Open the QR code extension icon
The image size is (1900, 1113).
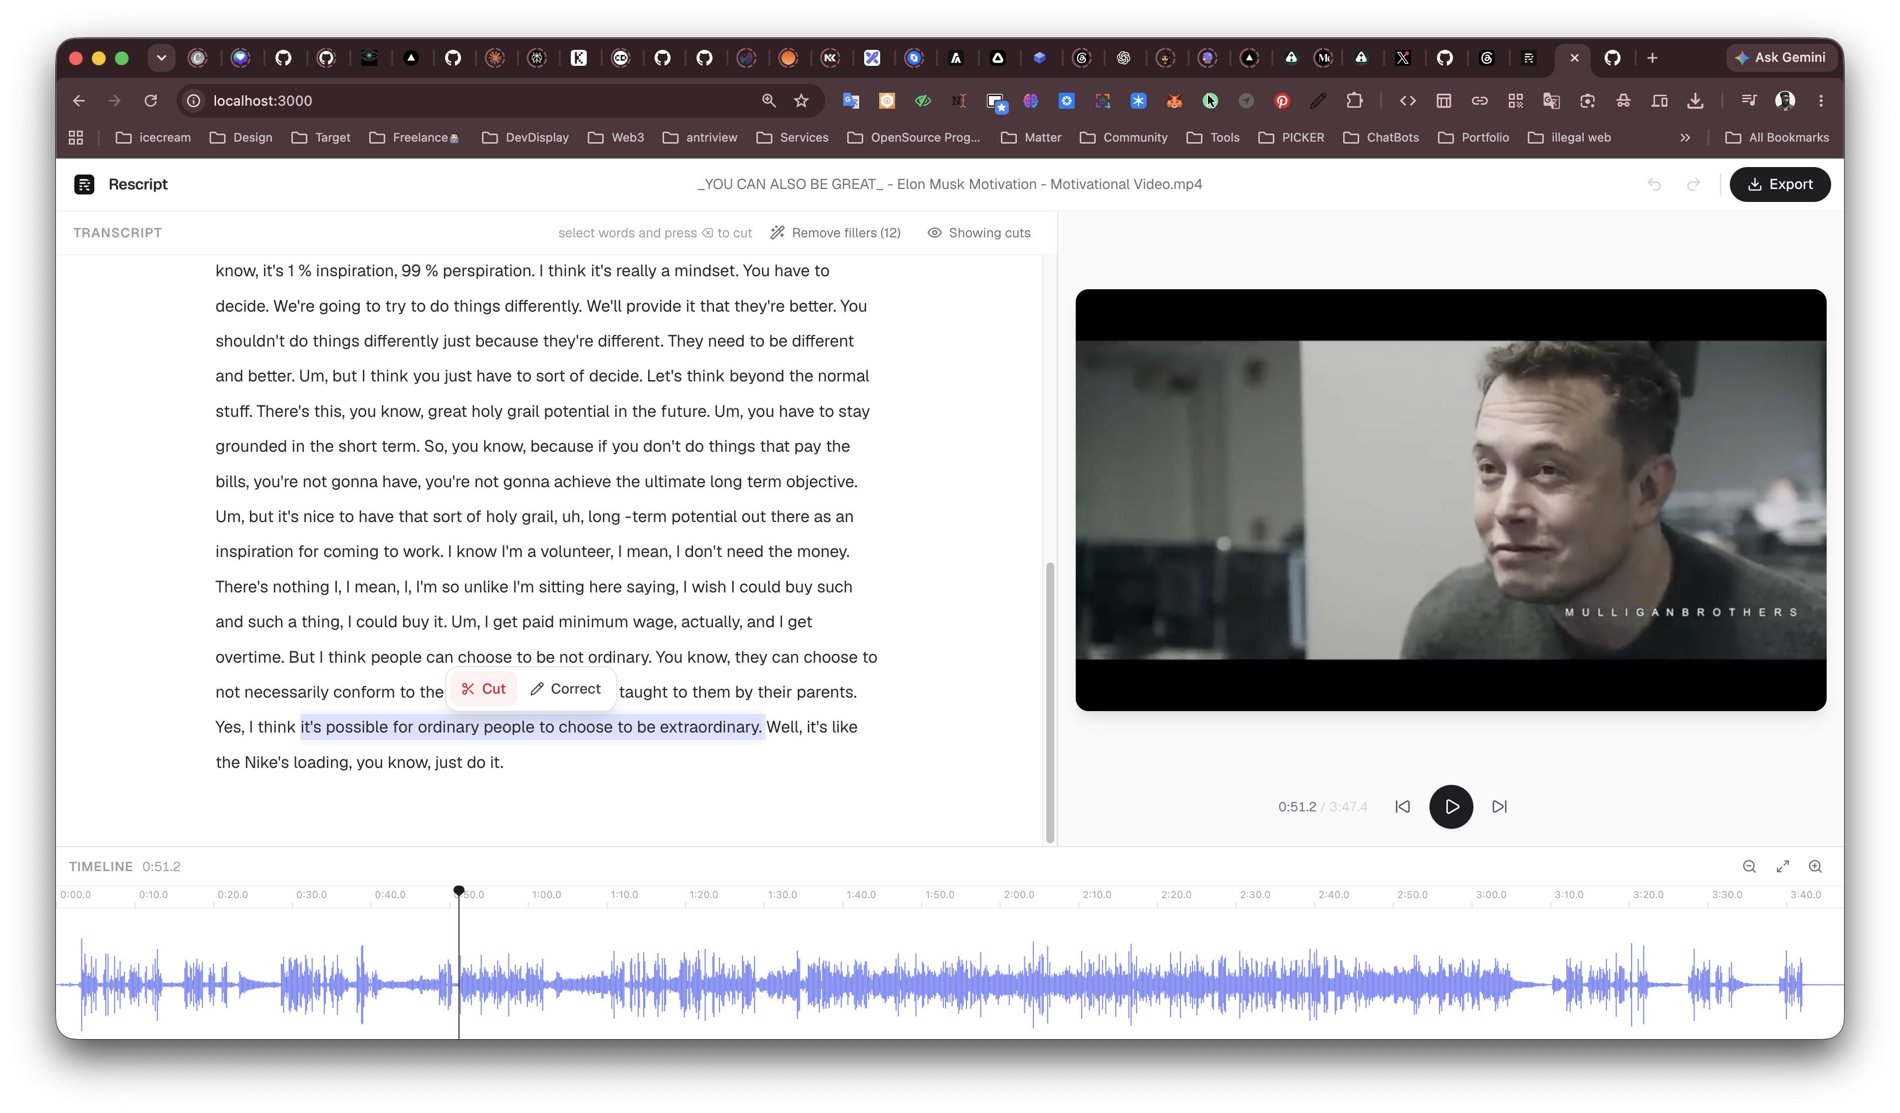coord(1515,101)
